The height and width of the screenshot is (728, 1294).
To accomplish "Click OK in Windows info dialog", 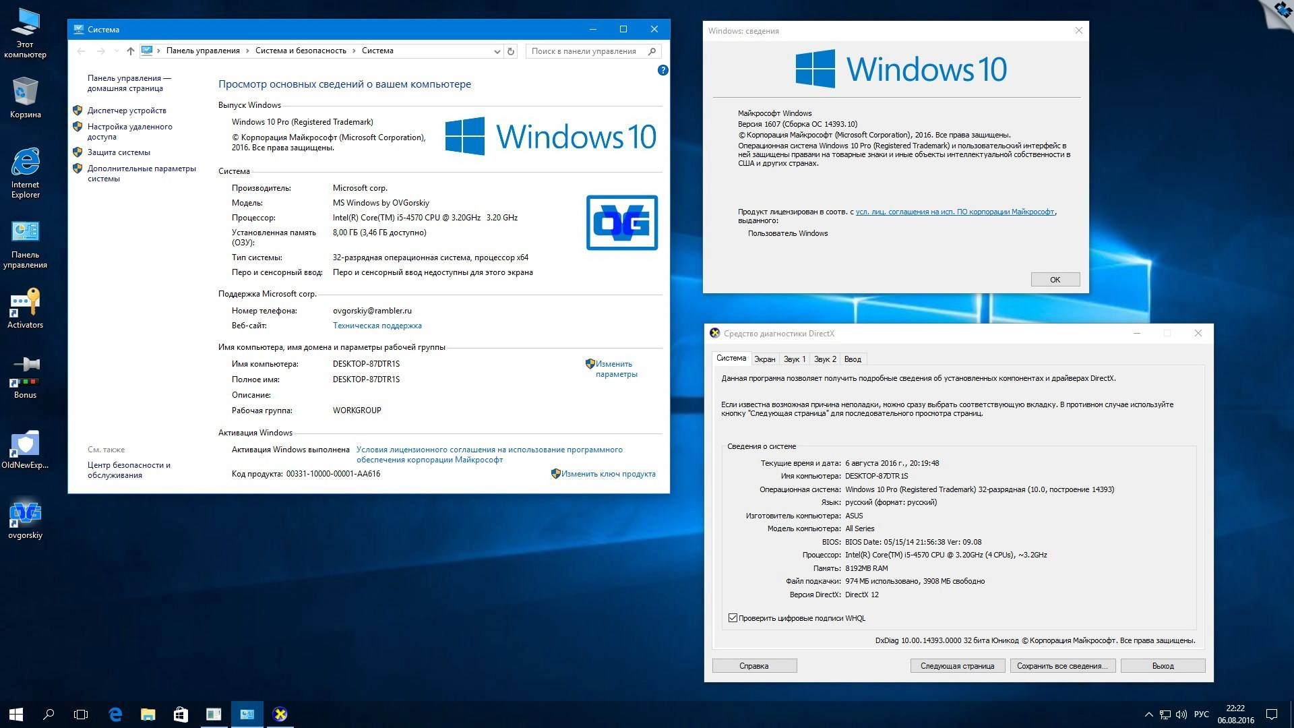I will click(x=1055, y=280).
